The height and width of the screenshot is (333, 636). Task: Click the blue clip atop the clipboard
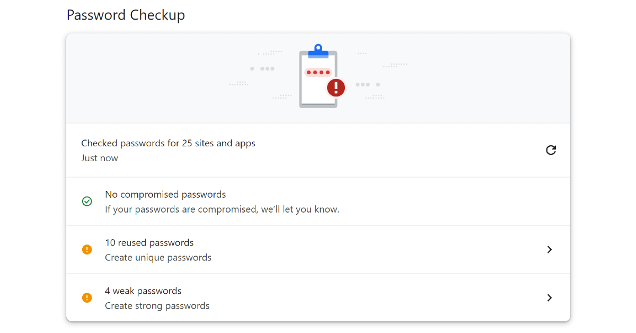318,51
